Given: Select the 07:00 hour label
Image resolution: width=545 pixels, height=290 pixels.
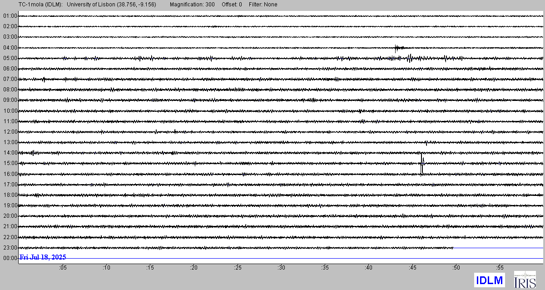Looking at the screenshot, I should click(10, 79).
